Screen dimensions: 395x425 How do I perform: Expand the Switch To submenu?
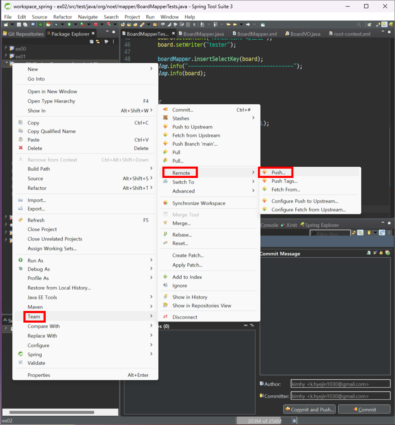click(x=253, y=182)
